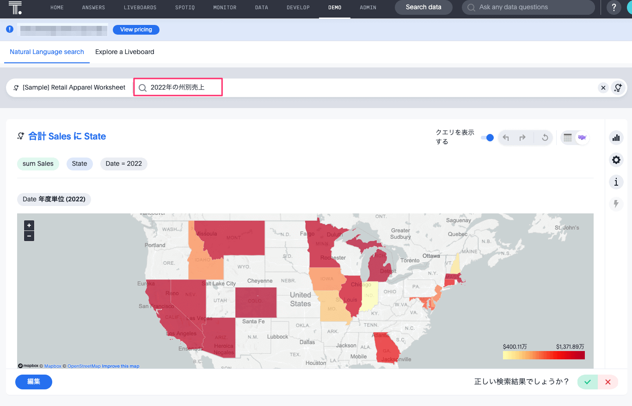The image size is (632, 406).
Task: Open the [Sample] Retail Apparel Worksheet selector
Action: [69, 88]
